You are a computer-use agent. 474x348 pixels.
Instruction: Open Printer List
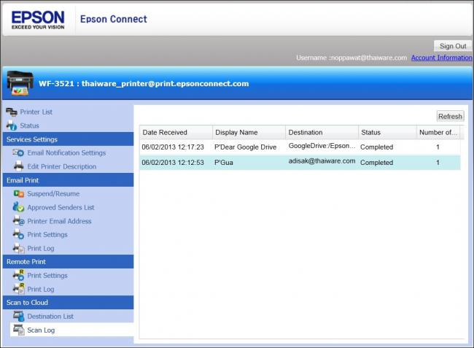pyautogui.click(x=36, y=112)
